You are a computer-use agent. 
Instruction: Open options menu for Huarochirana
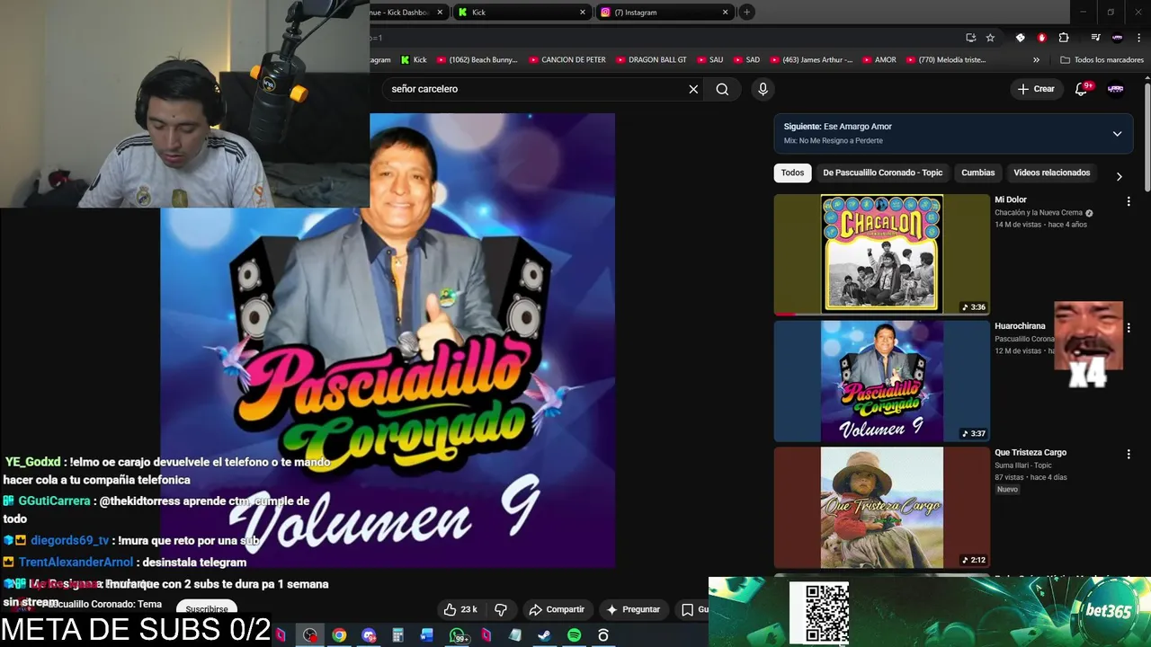[1129, 328]
